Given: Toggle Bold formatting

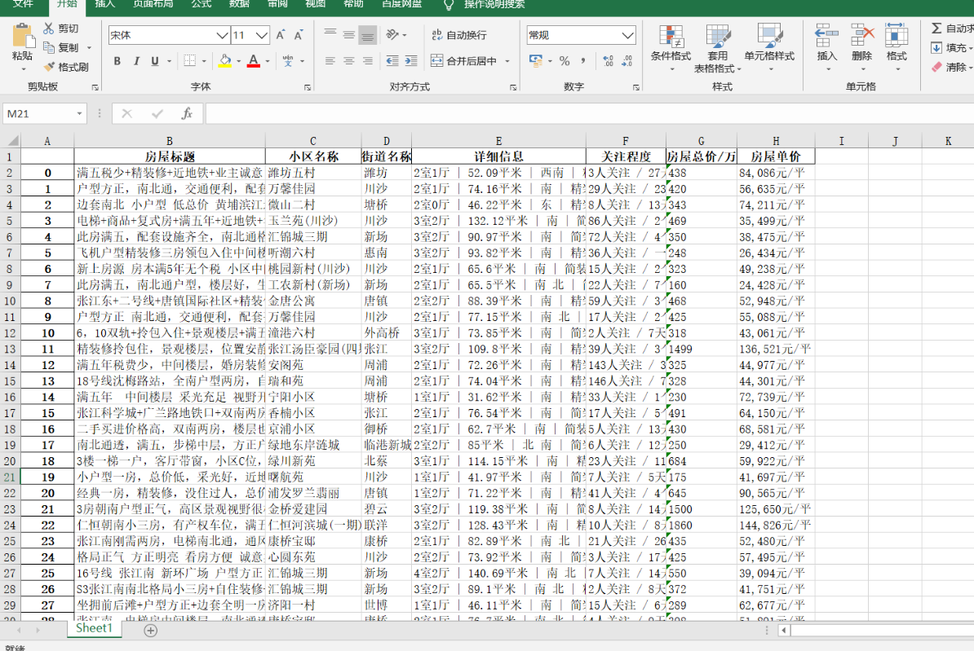Looking at the screenshot, I should coord(117,61).
